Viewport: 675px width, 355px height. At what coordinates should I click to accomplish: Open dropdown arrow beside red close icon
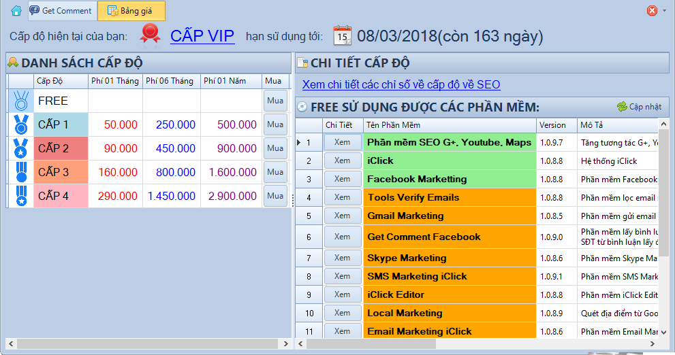[x=665, y=10]
